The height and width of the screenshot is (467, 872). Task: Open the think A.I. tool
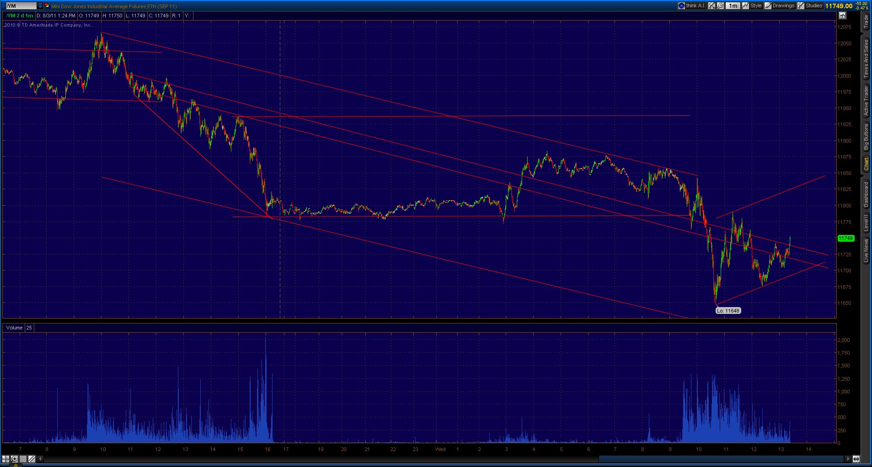click(x=692, y=6)
